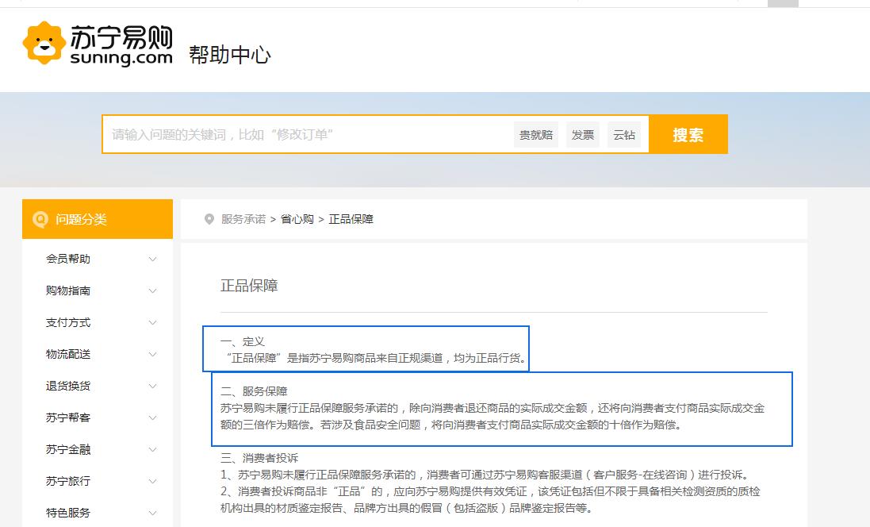Open the 苏宁帮客 sidebar item
The height and width of the screenshot is (527, 870).
[68, 417]
